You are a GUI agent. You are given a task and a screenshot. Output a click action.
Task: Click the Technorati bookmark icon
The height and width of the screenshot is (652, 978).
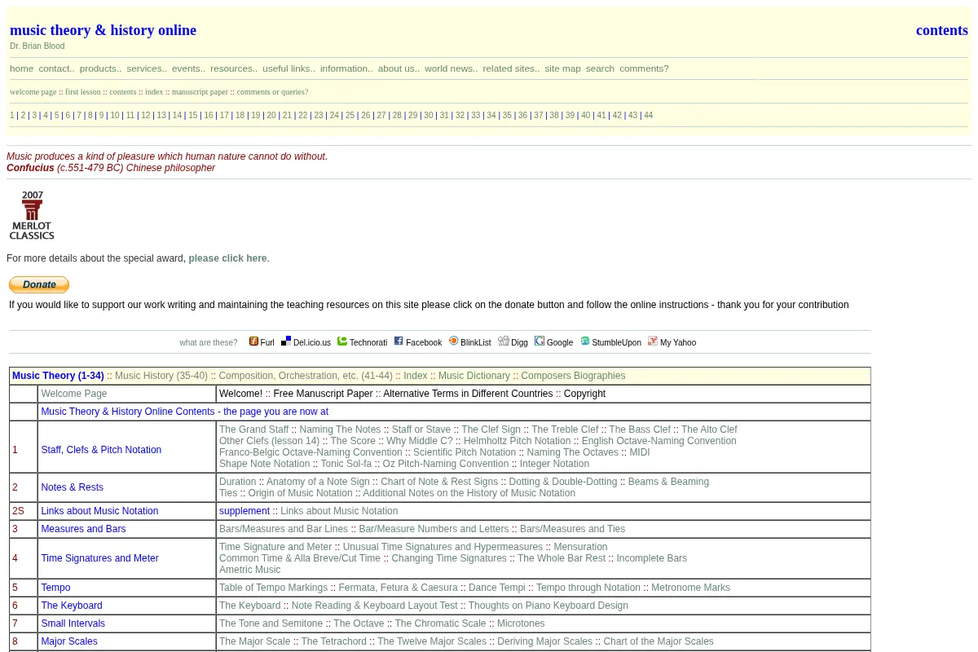pyautogui.click(x=342, y=341)
